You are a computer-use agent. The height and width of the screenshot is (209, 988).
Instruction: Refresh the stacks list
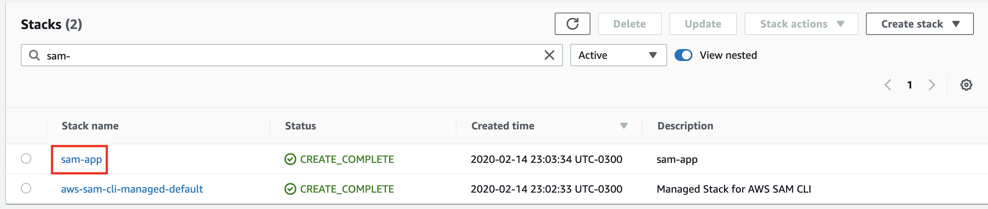[x=572, y=24]
